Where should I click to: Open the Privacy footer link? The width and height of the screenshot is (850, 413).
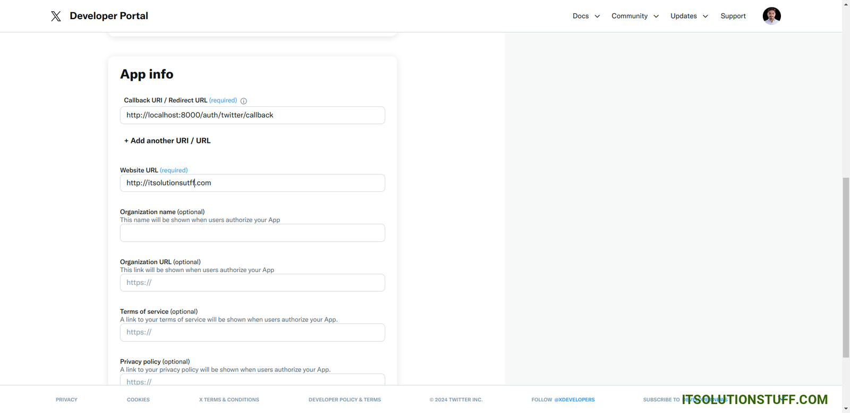tap(66, 400)
